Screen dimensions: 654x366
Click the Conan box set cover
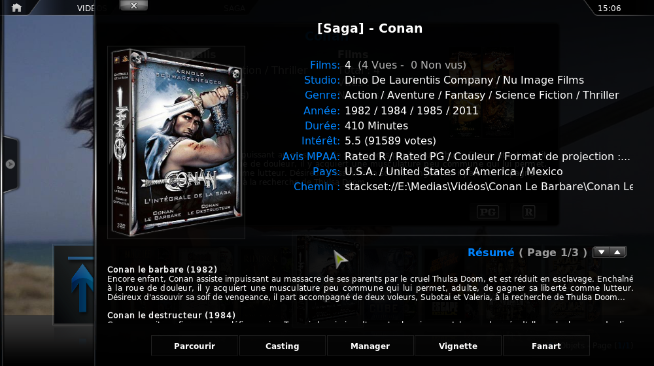pos(176,142)
